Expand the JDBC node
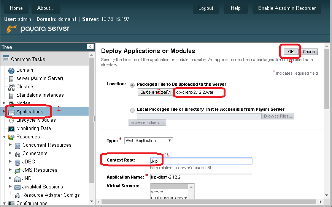Image resolution: width=332 pixels, height=207 pixels. (10, 161)
